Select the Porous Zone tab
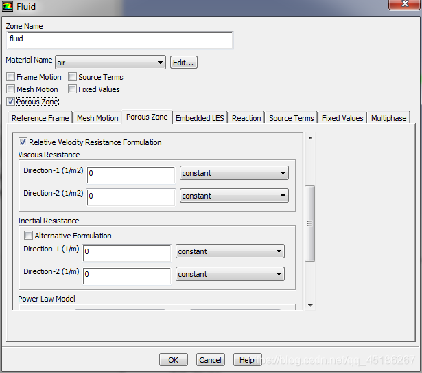 click(x=147, y=117)
